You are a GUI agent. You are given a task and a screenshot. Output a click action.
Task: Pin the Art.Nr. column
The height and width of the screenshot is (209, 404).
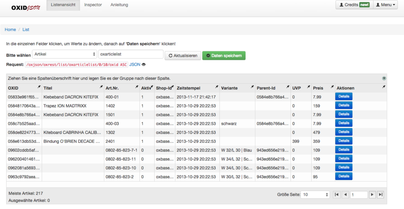click(137, 87)
